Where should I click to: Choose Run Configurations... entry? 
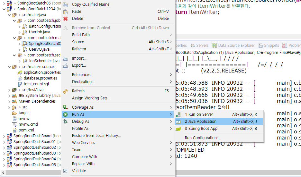[219, 138]
